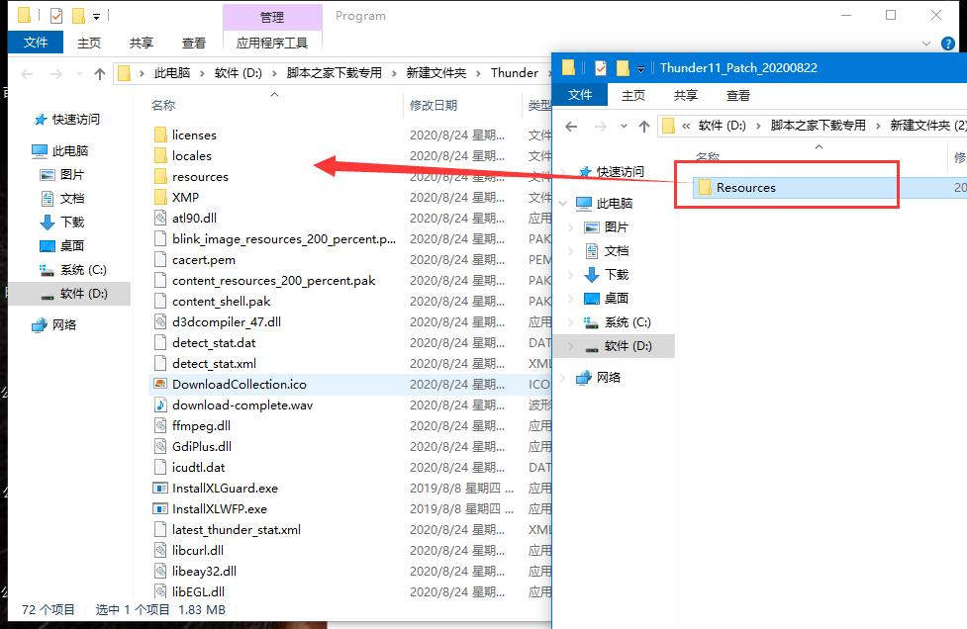This screenshot has height=629, width=967.
Task: Sort by Date modified column in Program window
Action: (x=434, y=106)
